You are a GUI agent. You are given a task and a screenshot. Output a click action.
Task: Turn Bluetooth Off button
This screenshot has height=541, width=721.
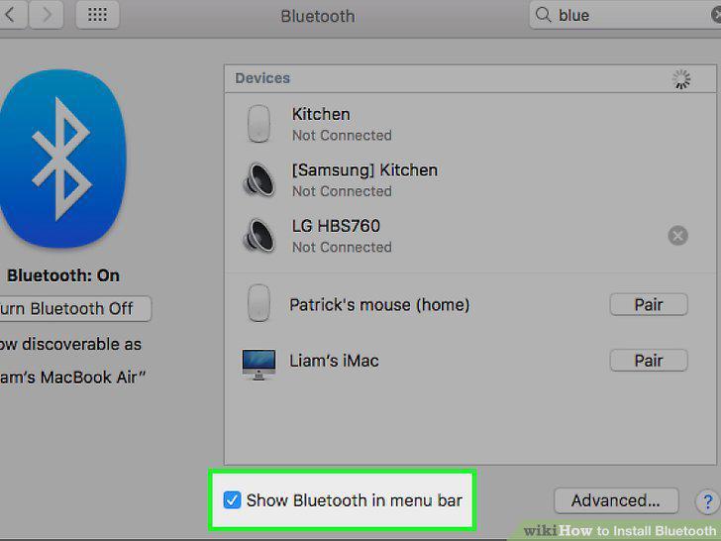75,308
